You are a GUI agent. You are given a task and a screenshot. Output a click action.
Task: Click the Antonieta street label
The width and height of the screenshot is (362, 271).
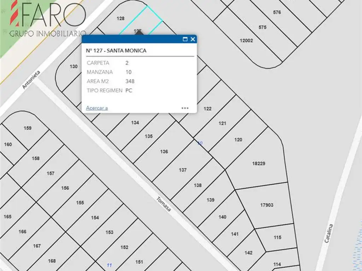(x=31, y=79)
